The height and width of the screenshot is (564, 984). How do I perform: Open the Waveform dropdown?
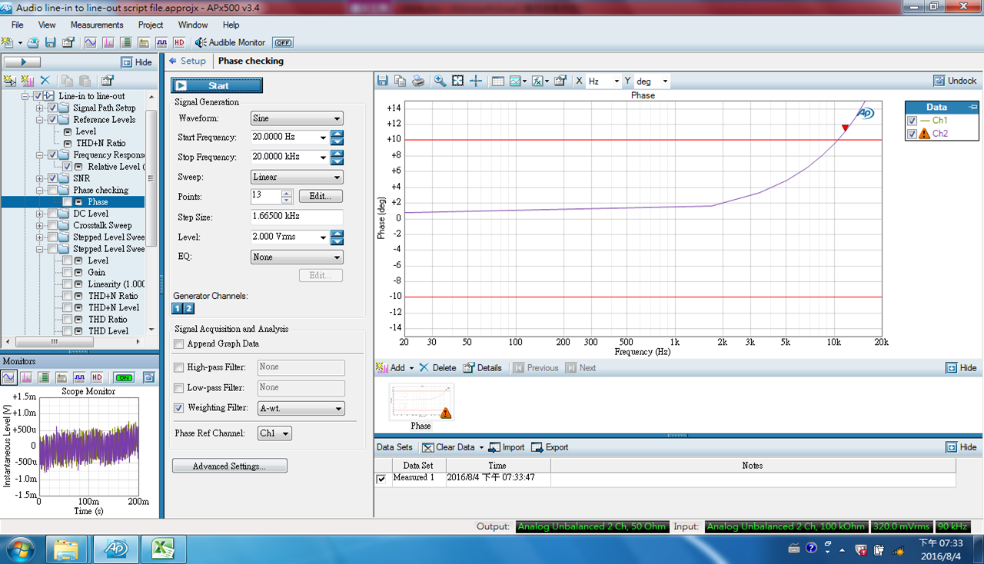coord(297,118)
